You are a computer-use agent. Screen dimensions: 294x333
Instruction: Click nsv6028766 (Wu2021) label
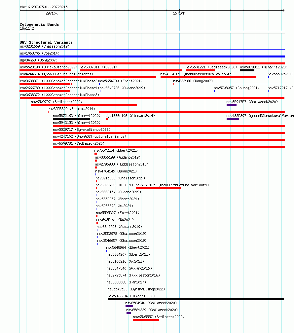tap(114, 185)
